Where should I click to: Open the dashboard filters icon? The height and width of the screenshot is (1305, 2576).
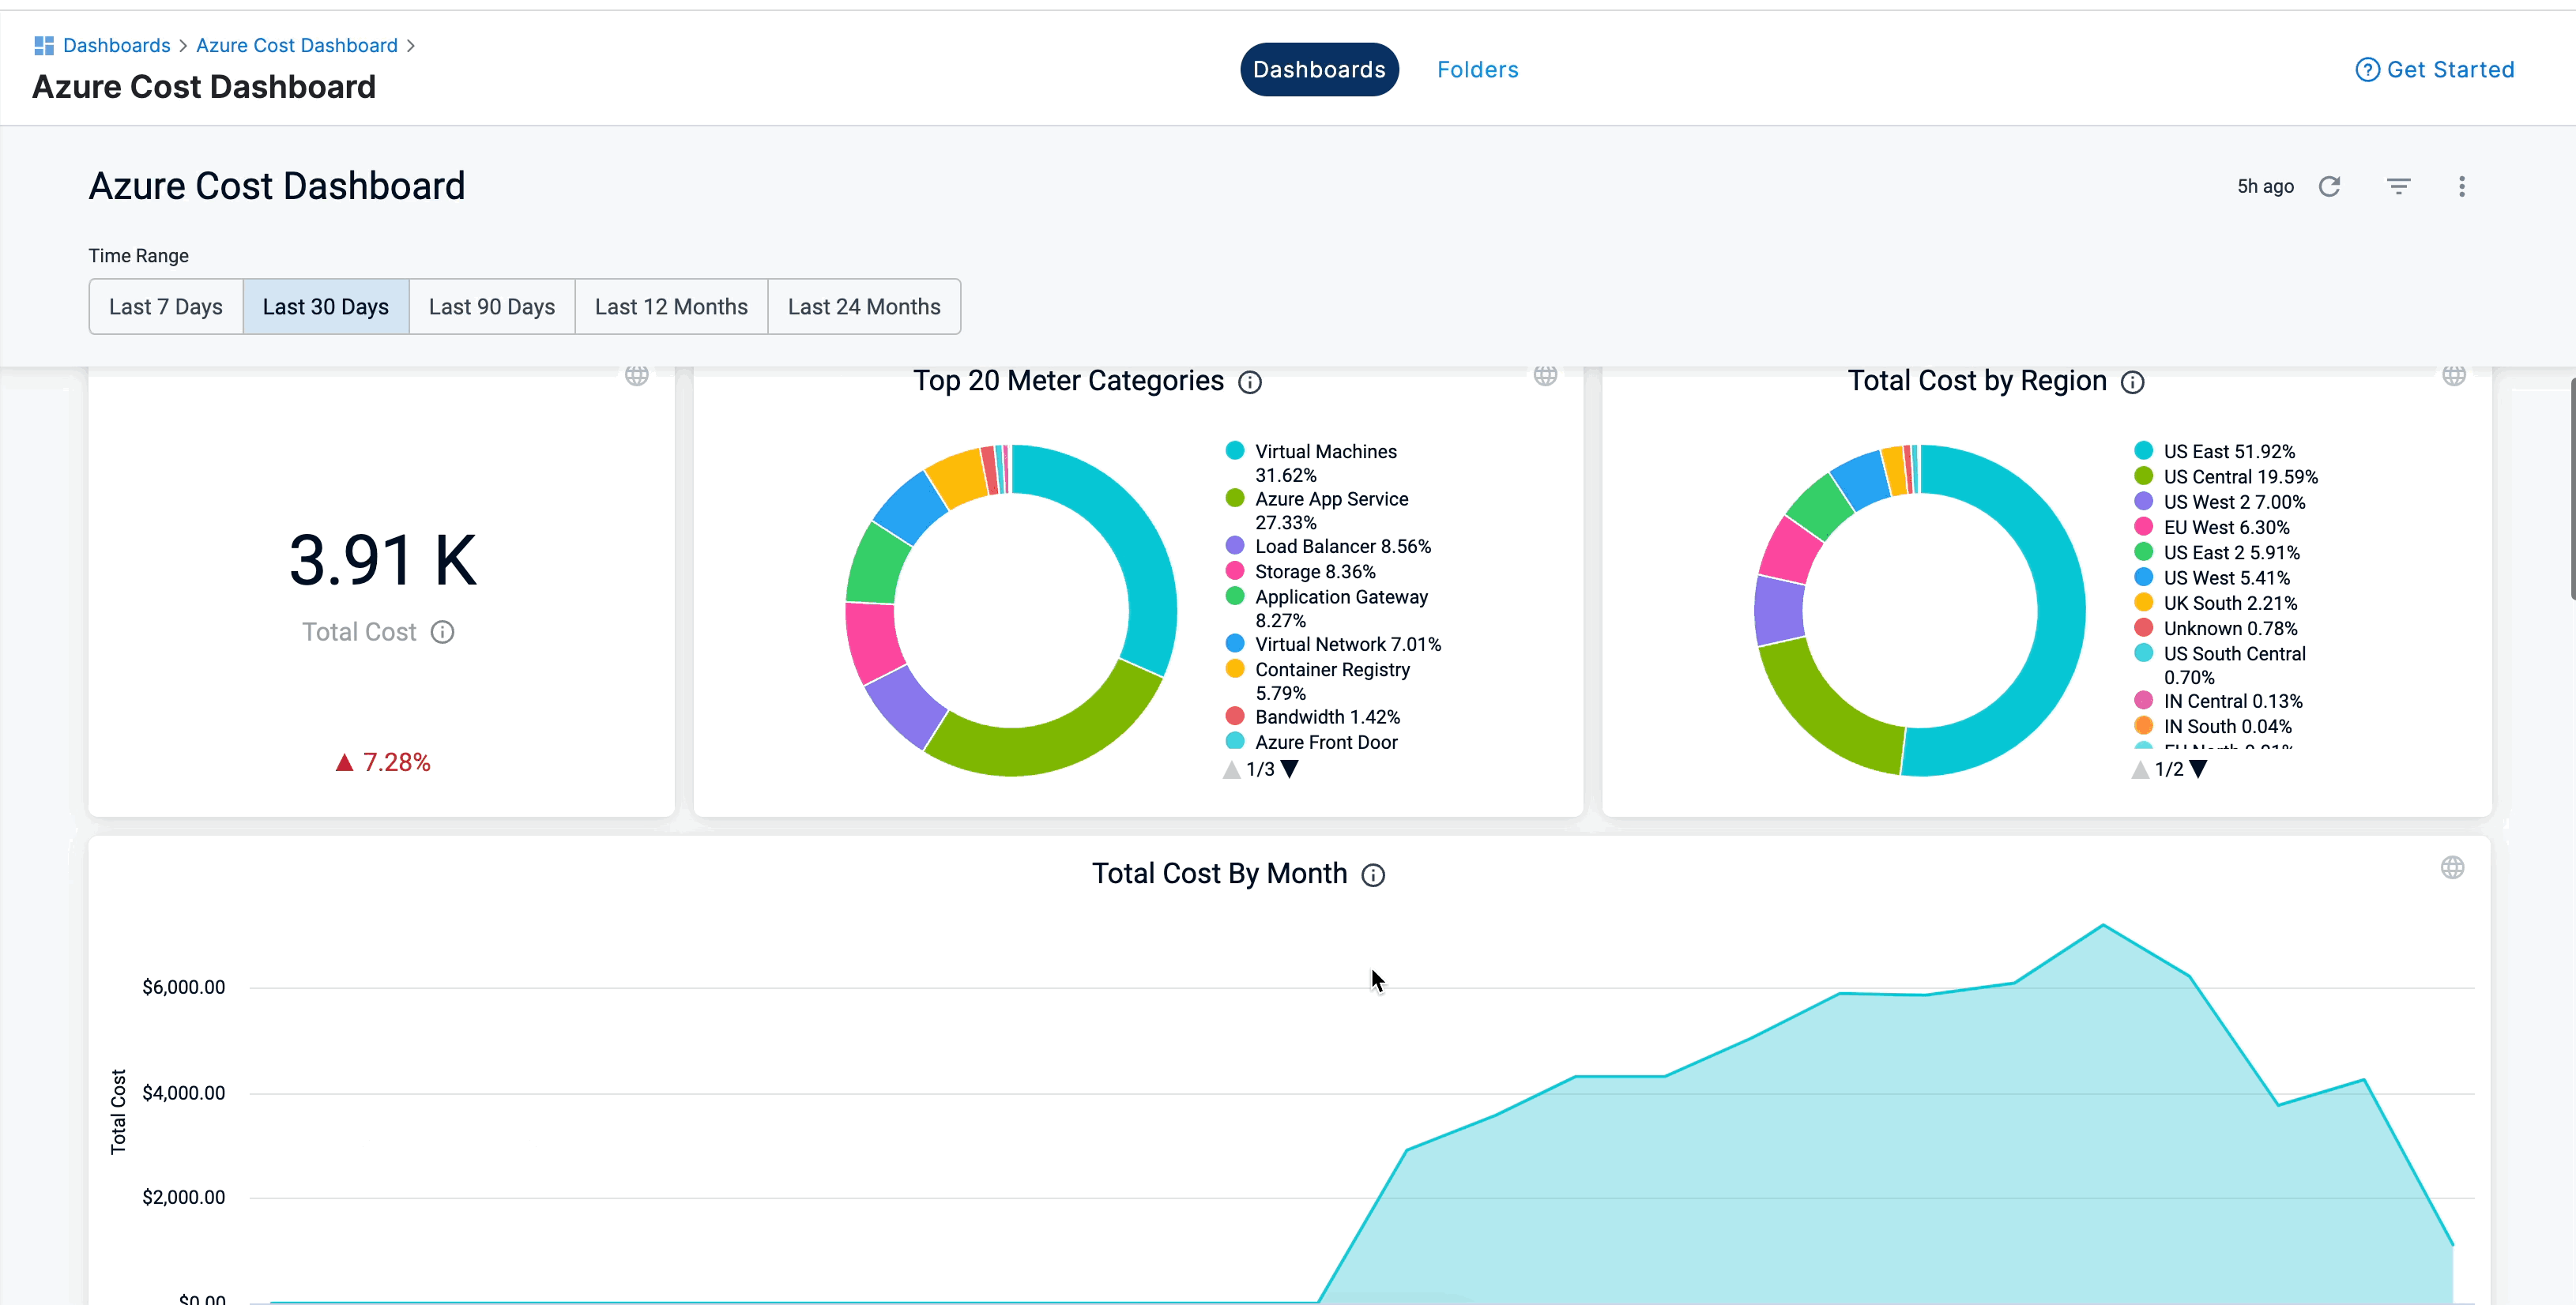tap(2398, 186)
